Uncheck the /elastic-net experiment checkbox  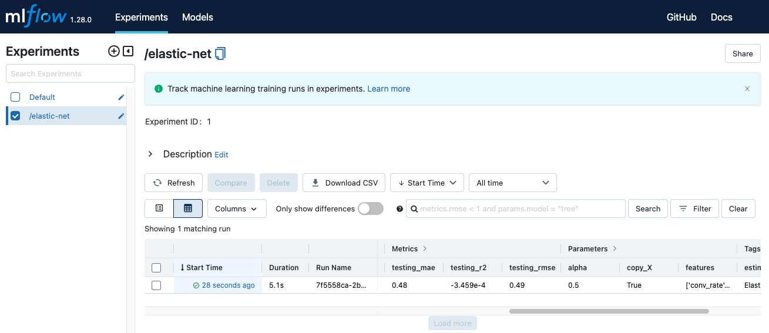[15, 116]
